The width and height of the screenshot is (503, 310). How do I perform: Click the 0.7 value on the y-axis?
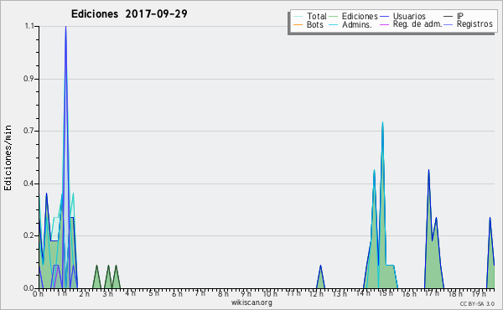point(29,131)
